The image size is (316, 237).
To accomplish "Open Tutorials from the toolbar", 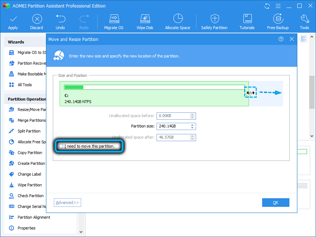I will [x=247, y=19].
